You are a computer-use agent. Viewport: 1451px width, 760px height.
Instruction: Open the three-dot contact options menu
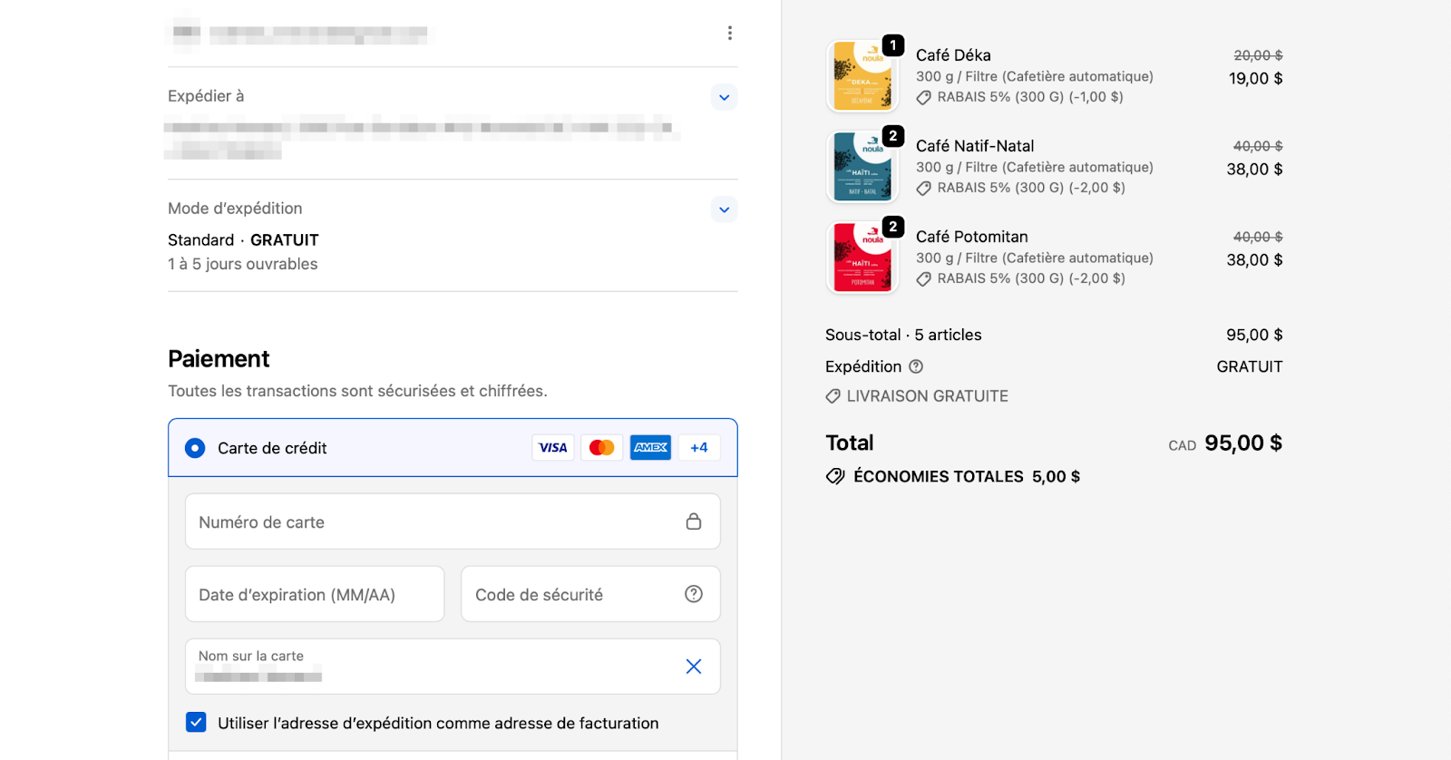click(x=729, y=34)
